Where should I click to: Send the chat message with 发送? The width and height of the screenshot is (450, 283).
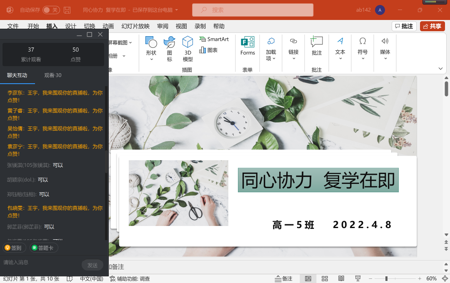[92, 265]
